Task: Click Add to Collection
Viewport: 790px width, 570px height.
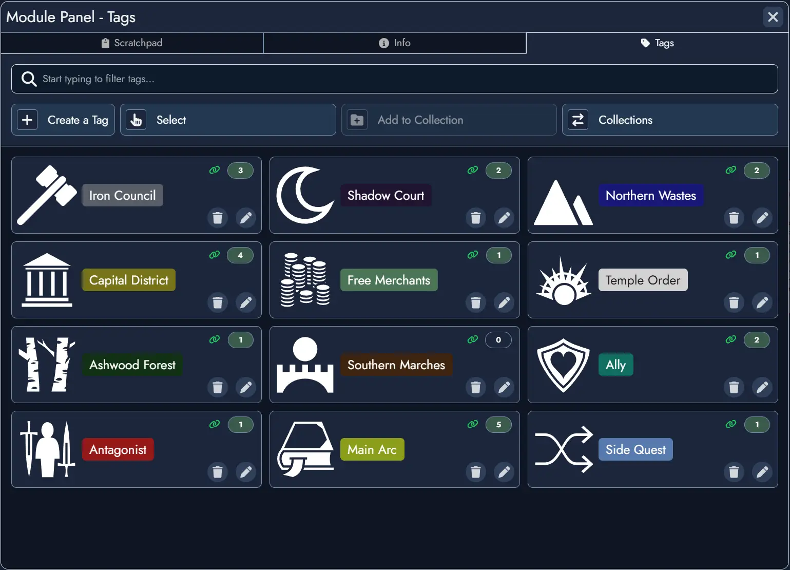Action: [448, 120]
